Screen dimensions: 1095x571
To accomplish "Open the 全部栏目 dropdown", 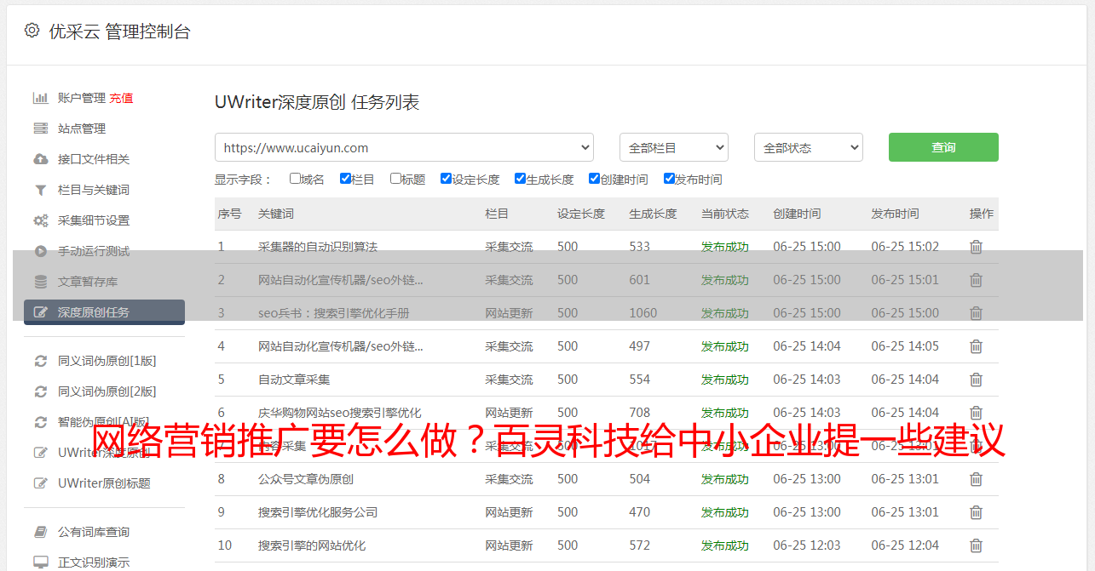I will [x=673, y=147].
